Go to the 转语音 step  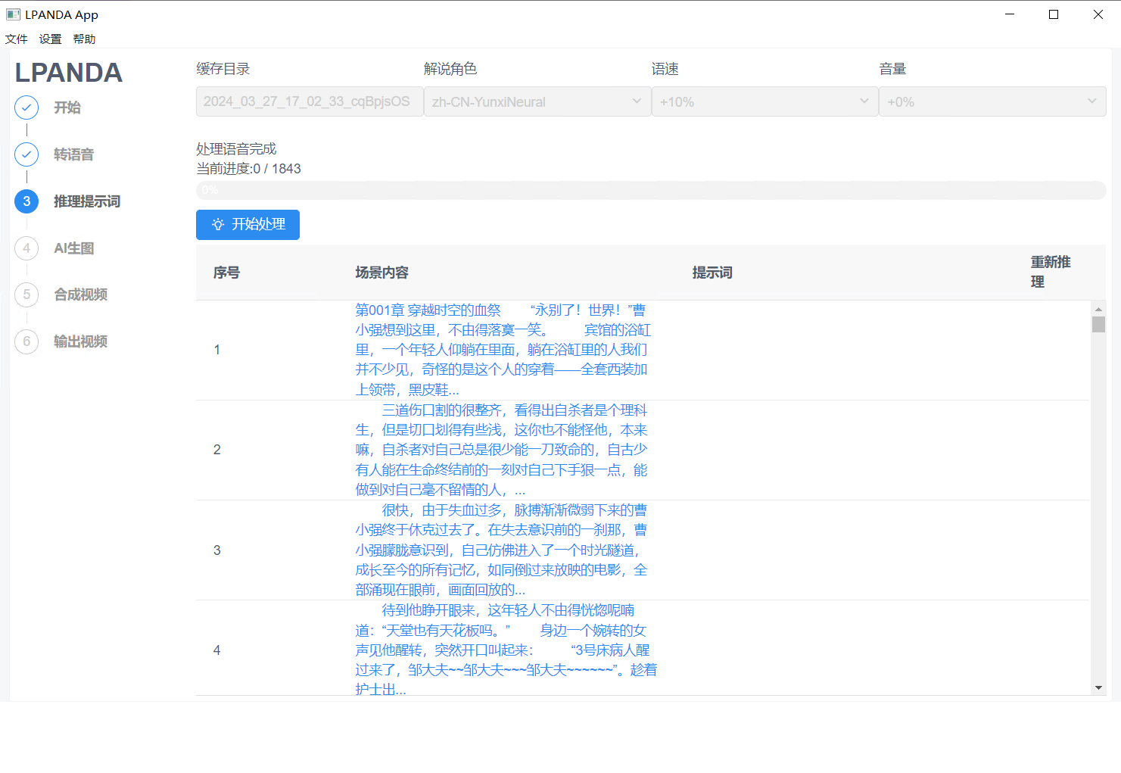tap(74, 154)
